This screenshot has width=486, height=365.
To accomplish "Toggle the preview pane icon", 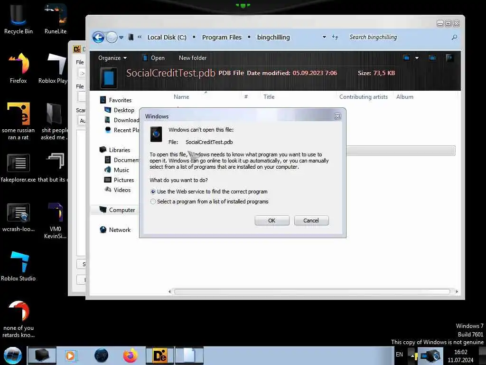I will tap(432, 58).
